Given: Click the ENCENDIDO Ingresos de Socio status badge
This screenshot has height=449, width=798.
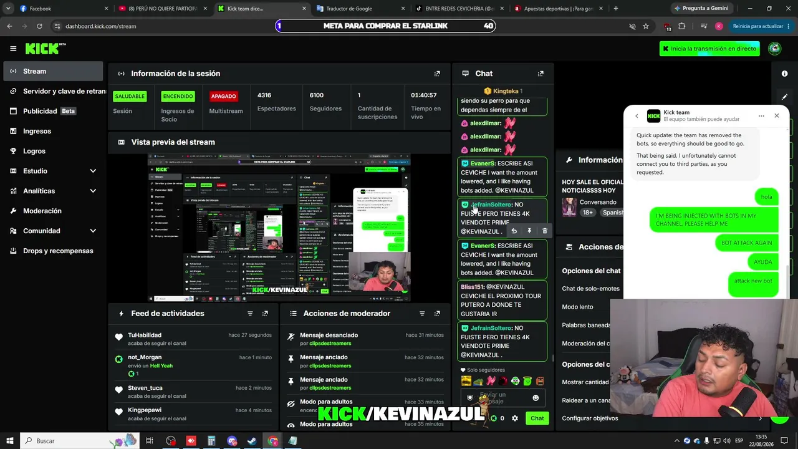Looking at the screenshot, I should click(178, 97).
